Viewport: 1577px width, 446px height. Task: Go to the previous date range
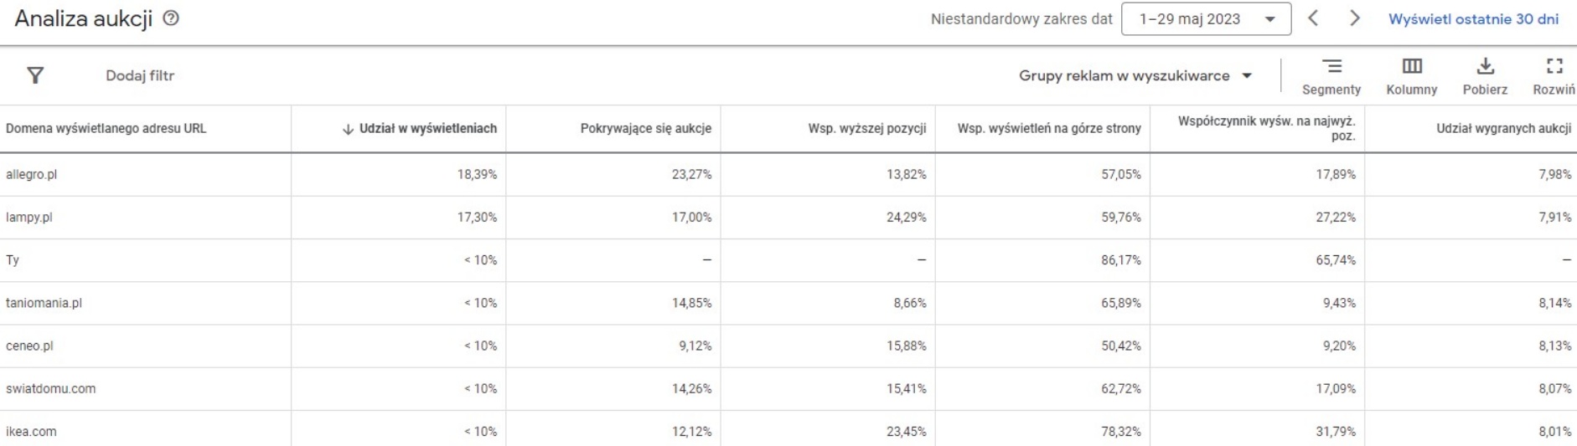pos(1313,18)
